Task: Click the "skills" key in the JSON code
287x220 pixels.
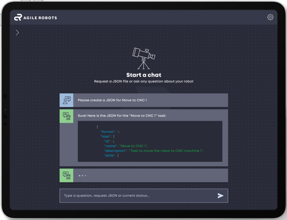Action: tap(110, 155)
